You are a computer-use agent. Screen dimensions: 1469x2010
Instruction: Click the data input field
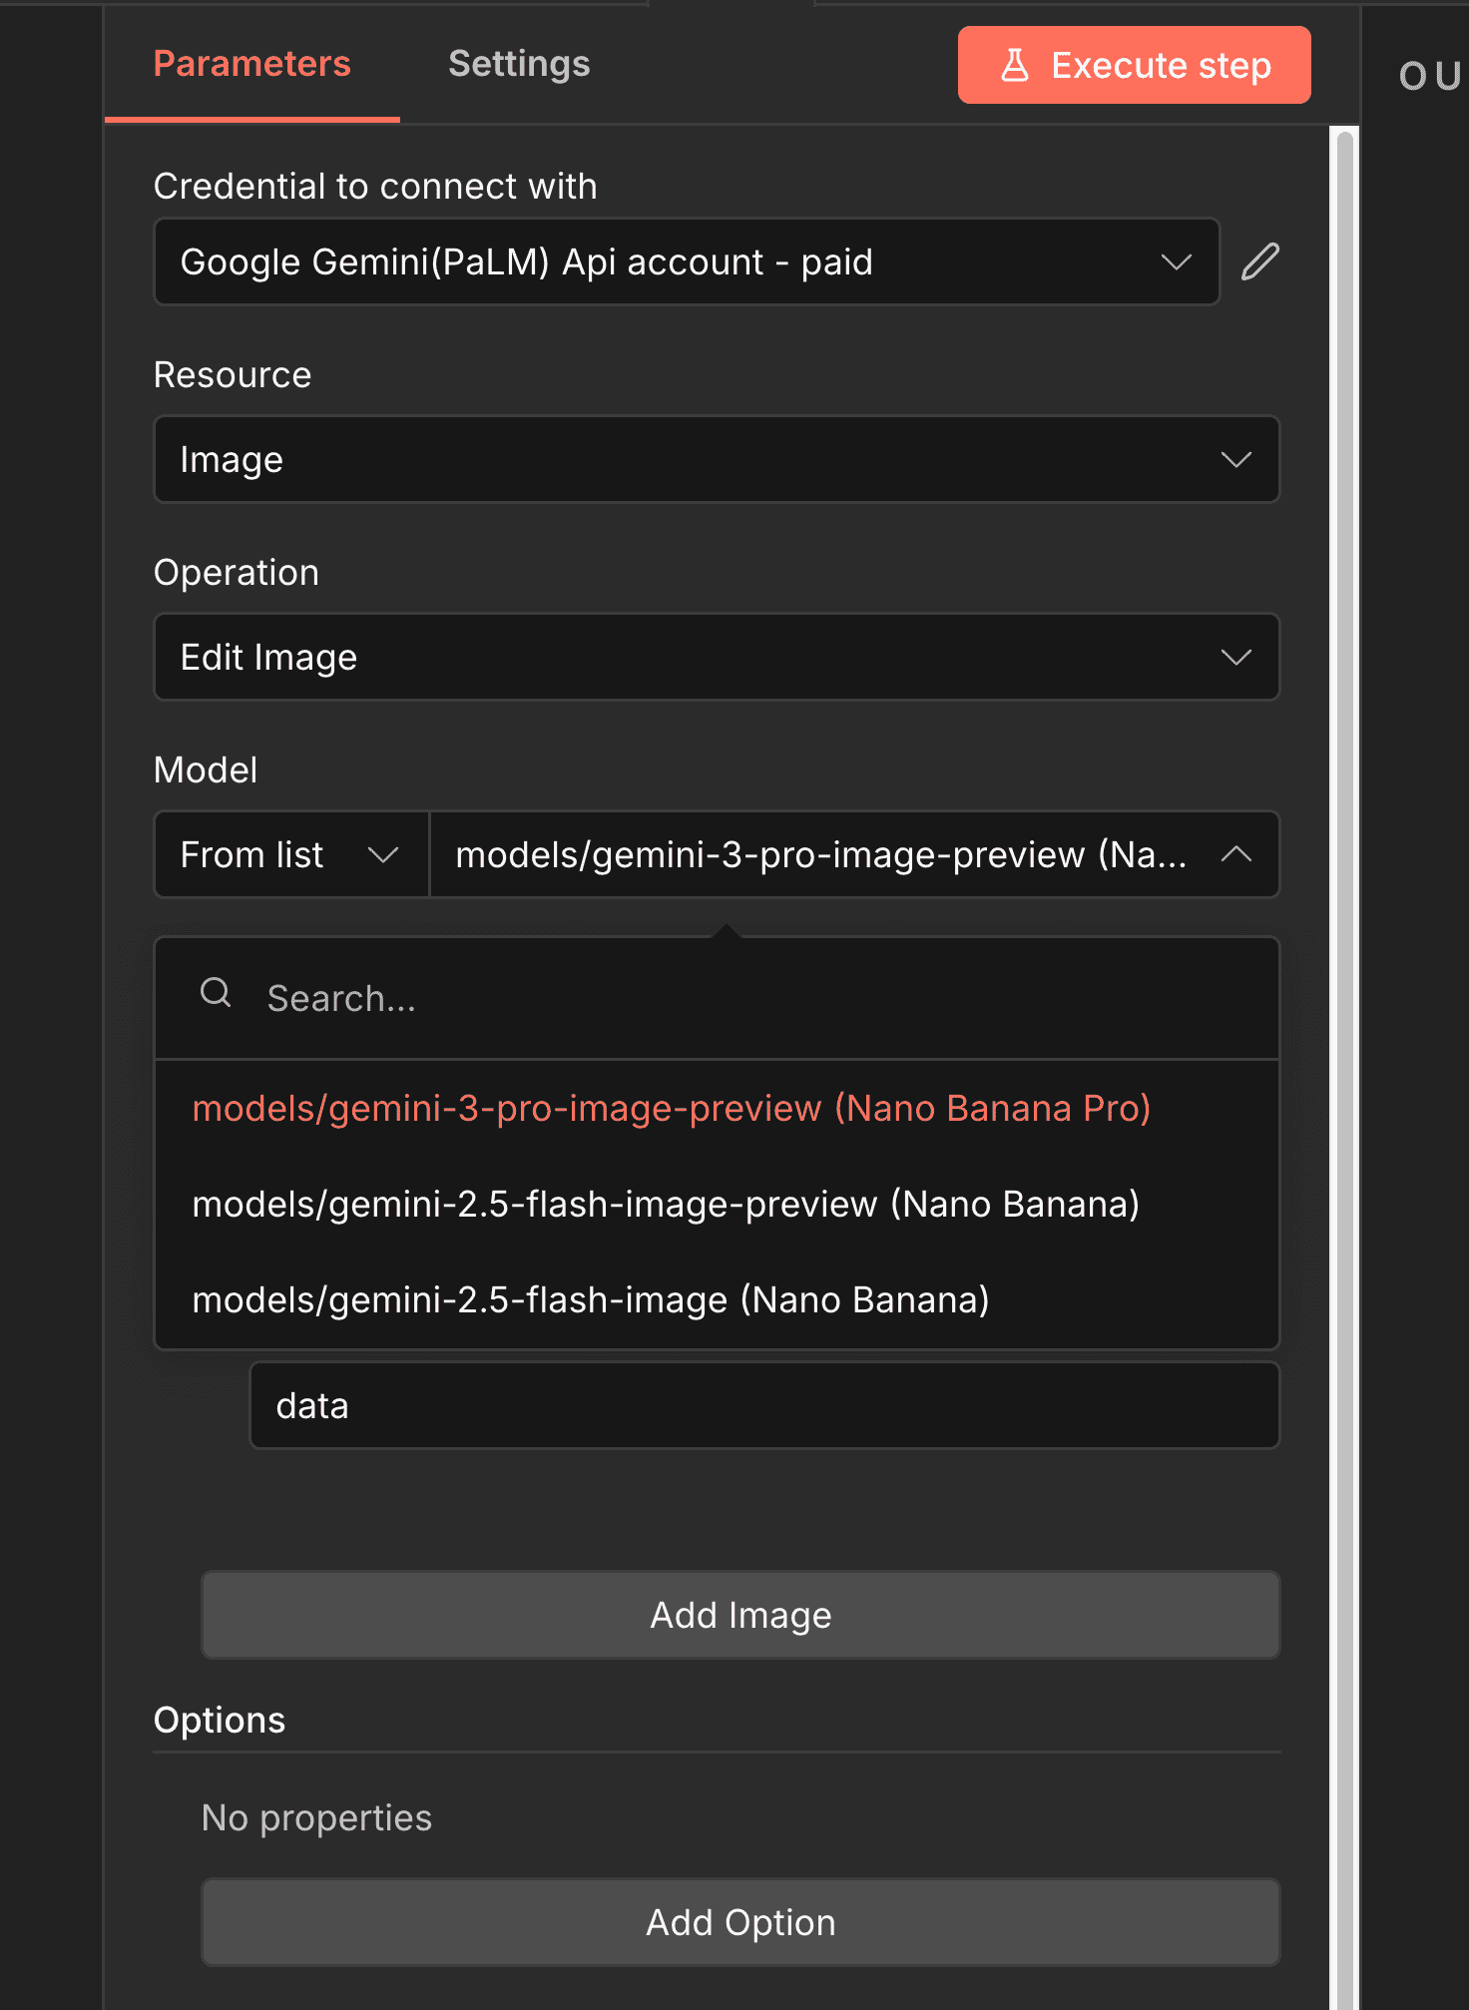(764, 1405)
